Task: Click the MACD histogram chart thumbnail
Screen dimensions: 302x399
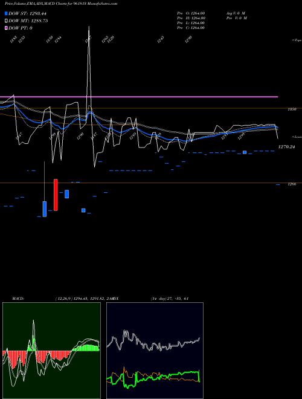Action: pos(51,351)
